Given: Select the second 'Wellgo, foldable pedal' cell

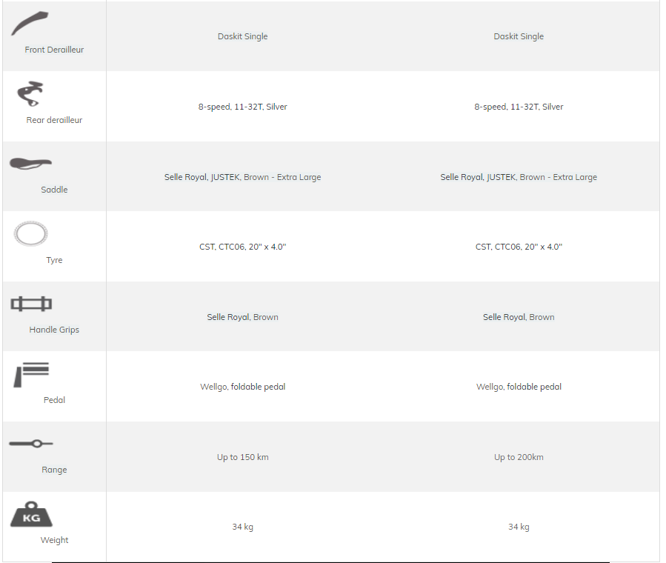Looking at the screenshot, I should click(x=519, y=387).
